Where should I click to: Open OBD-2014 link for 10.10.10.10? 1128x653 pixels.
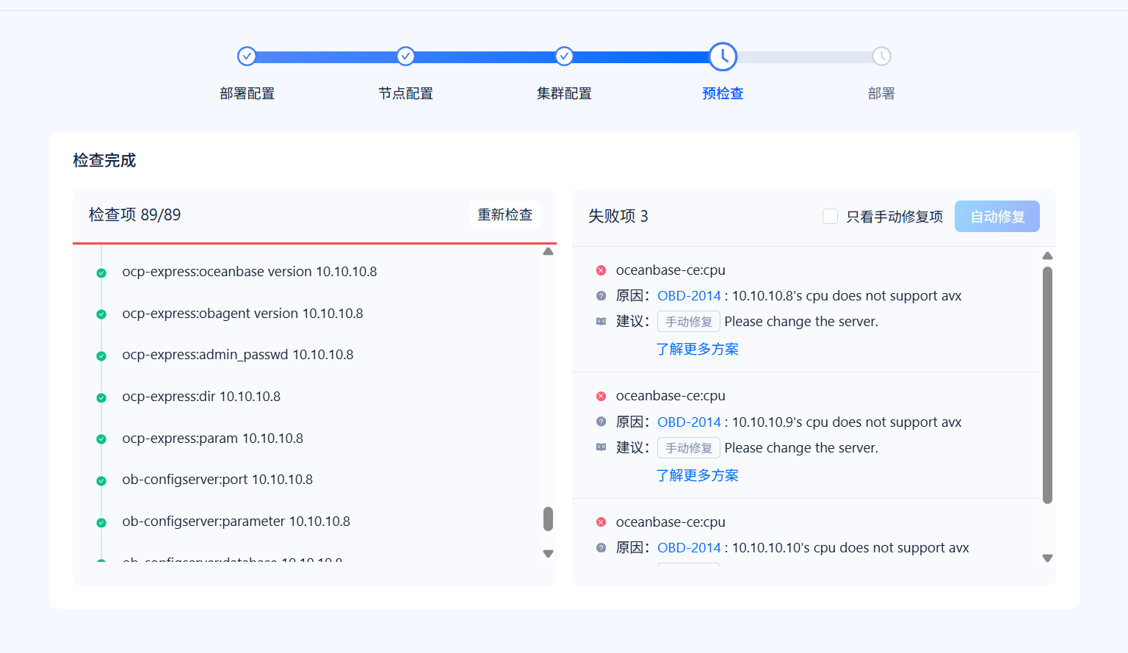pyautogui.click(x=689, y=548)
